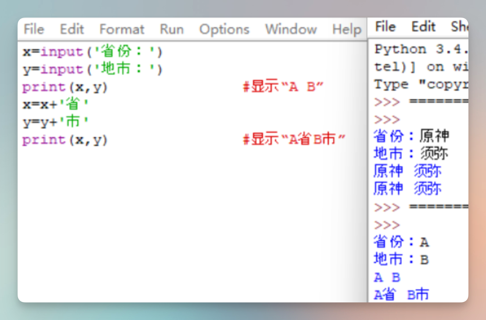This screenshot has height=320, width=486.
Task: Open the Python shell's Edit menu
Action: [423, 27]
